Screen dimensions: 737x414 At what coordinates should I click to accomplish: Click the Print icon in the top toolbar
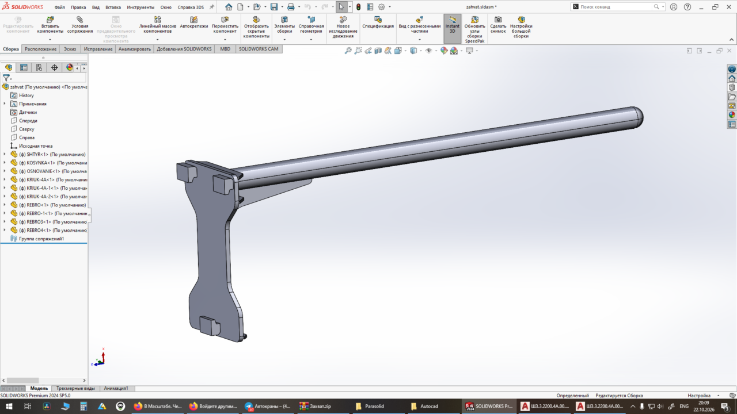pos(291,7)
